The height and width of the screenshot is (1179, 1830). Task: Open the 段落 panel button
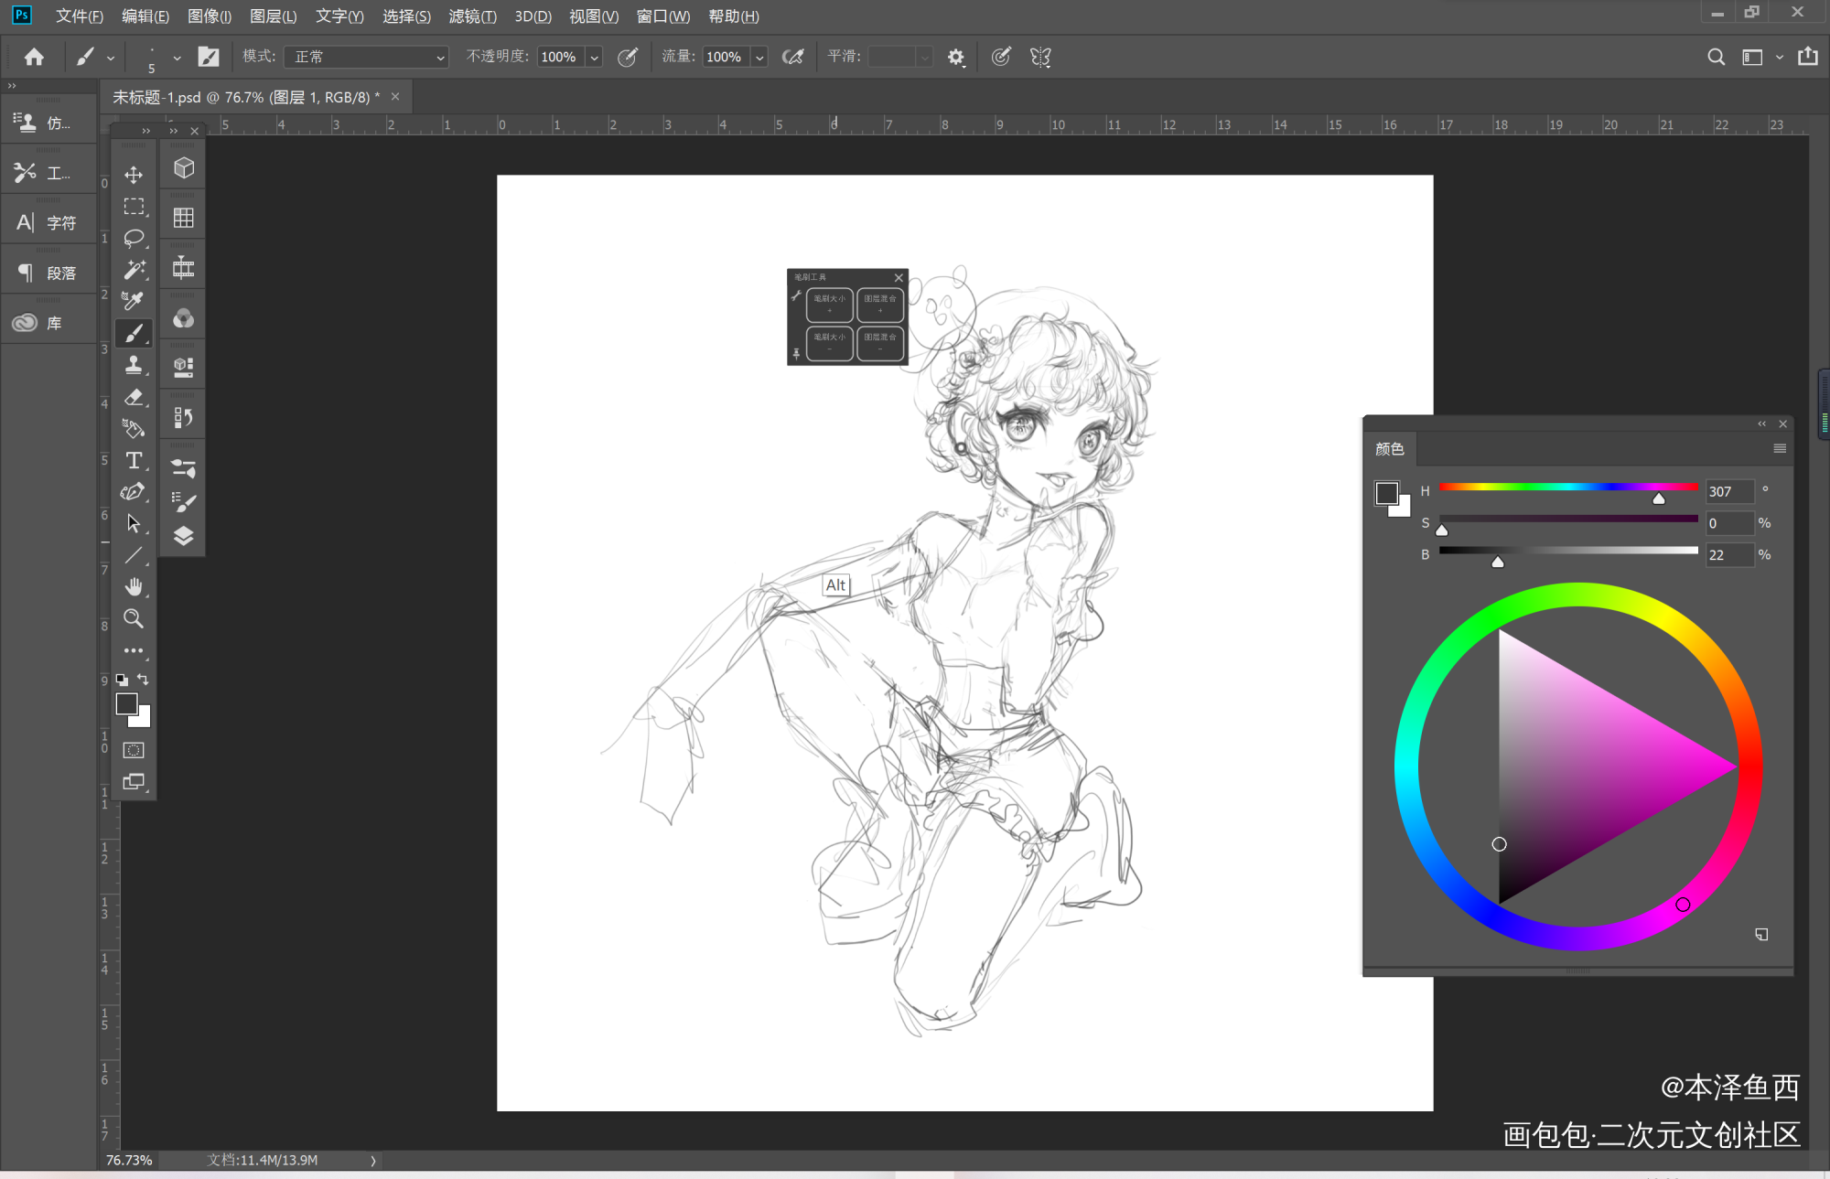coord(49,273)
